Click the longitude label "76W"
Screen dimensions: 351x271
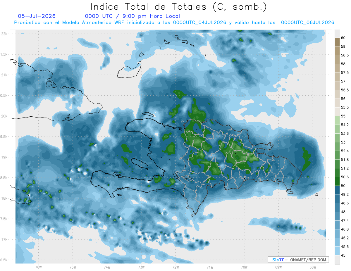(x=38, y=267)
